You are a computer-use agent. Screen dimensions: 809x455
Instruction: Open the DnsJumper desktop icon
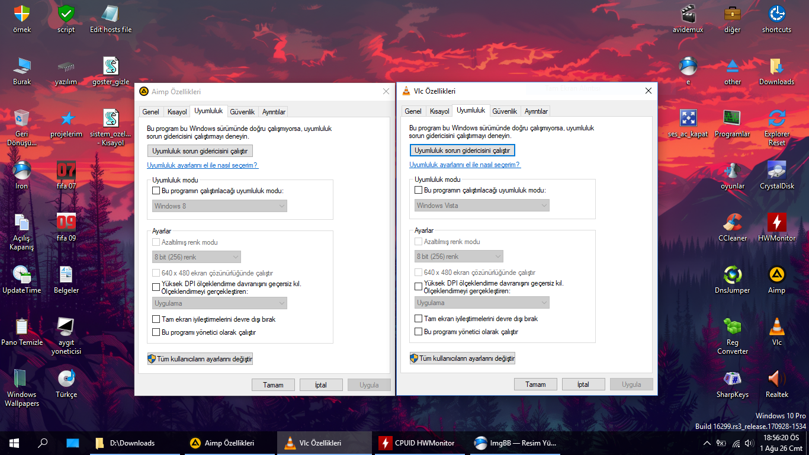pos(733,280)
